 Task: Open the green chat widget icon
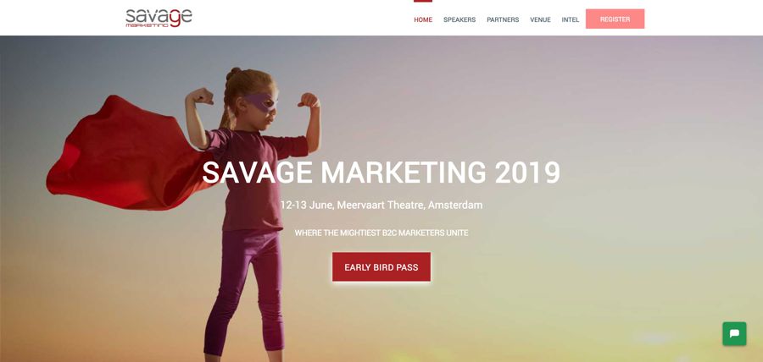[x=734, y=334]
